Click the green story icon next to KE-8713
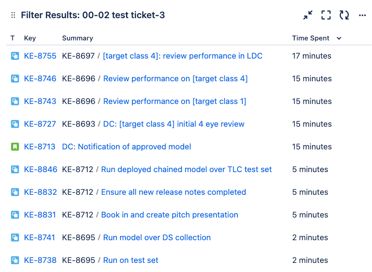This screenshot has width=372, height=272. [x=15, y=147]
